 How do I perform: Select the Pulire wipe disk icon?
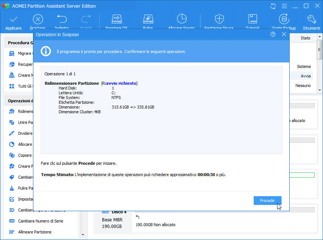click(148, 19)
